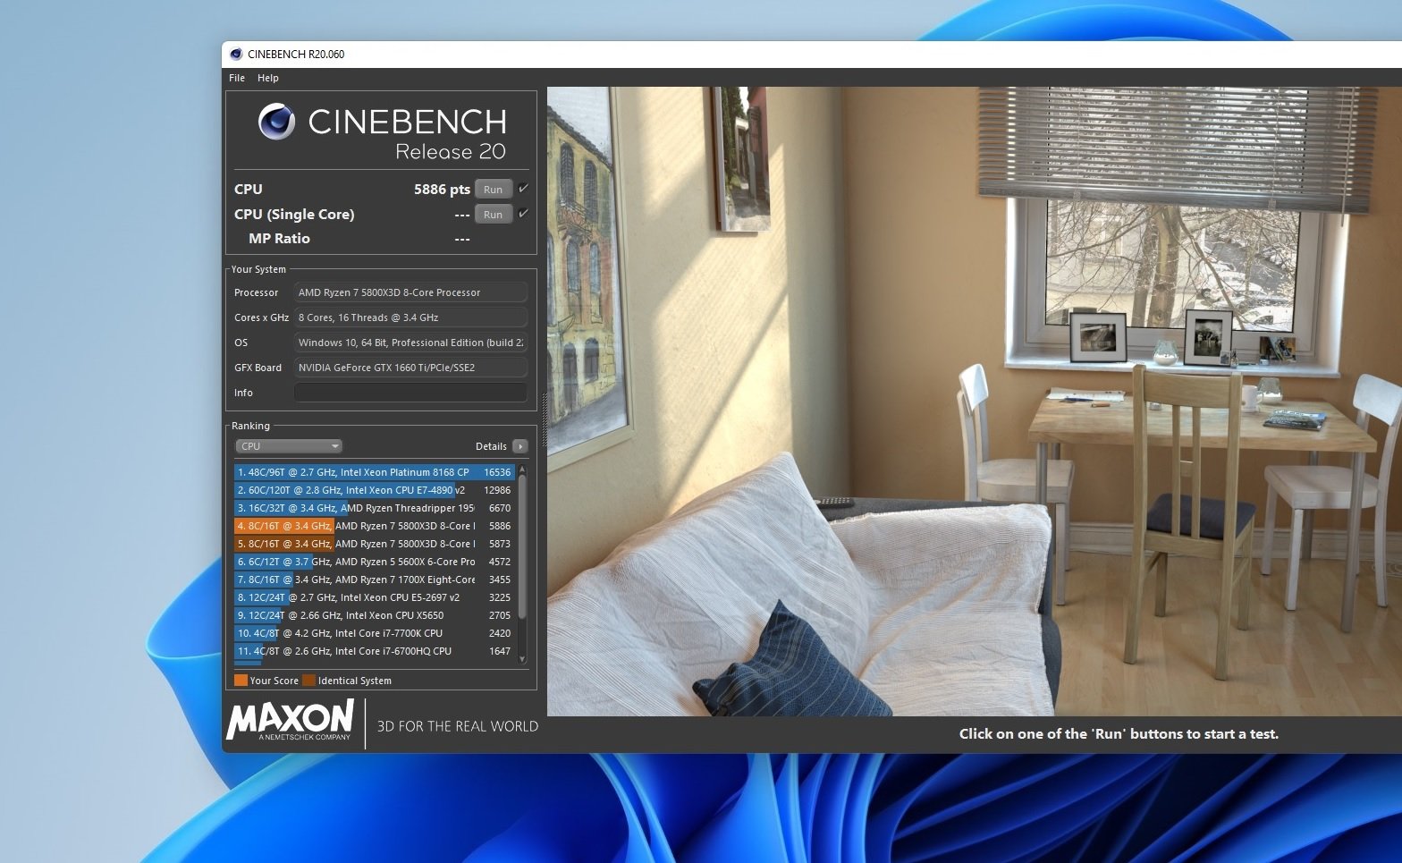This screenshot has height=863, width=1402.
Task: Expand ranking Details arrow button
Action: [x=520, y=446]
